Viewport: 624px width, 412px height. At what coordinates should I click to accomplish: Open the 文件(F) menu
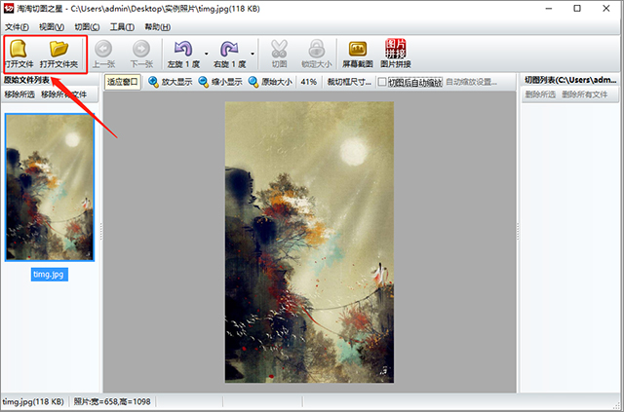click(17, 27)
